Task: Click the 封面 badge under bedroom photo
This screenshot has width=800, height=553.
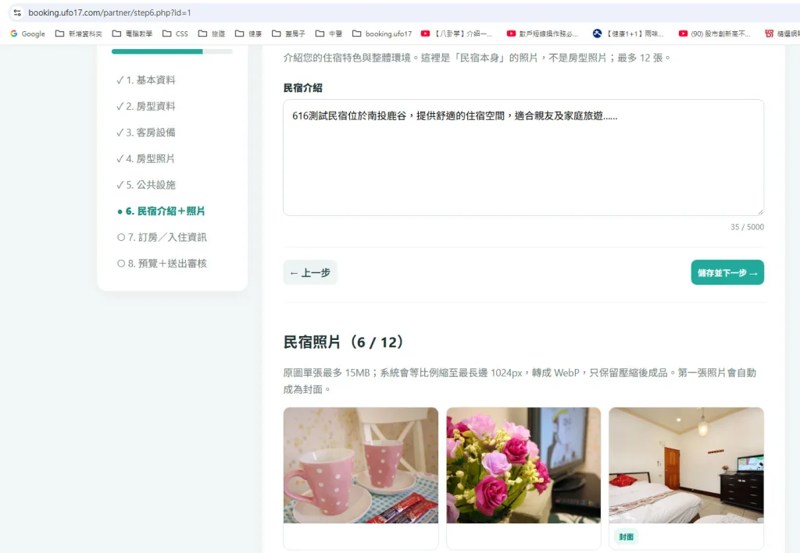Action: tap(626, 537)
